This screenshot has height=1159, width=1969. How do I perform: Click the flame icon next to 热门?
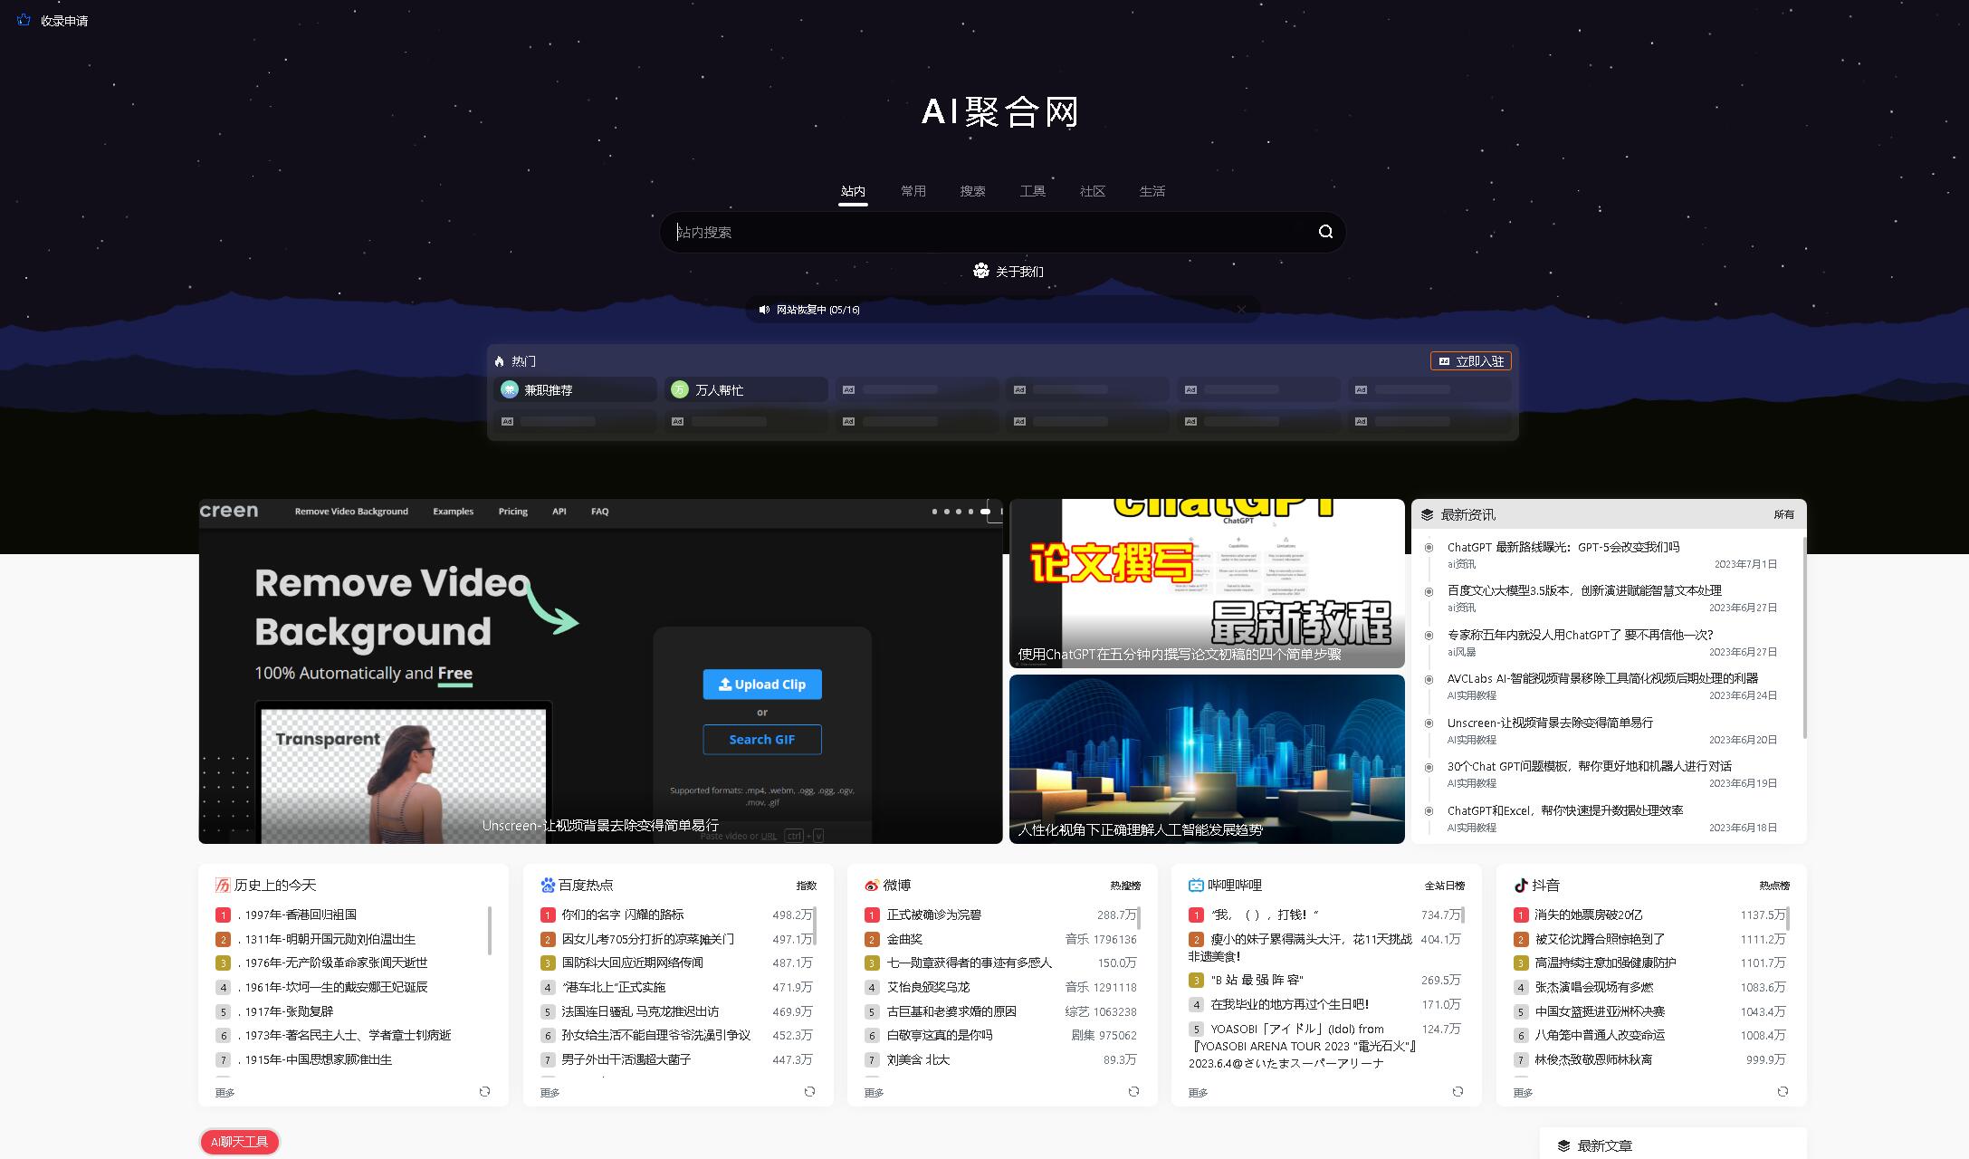pos(500,361)
